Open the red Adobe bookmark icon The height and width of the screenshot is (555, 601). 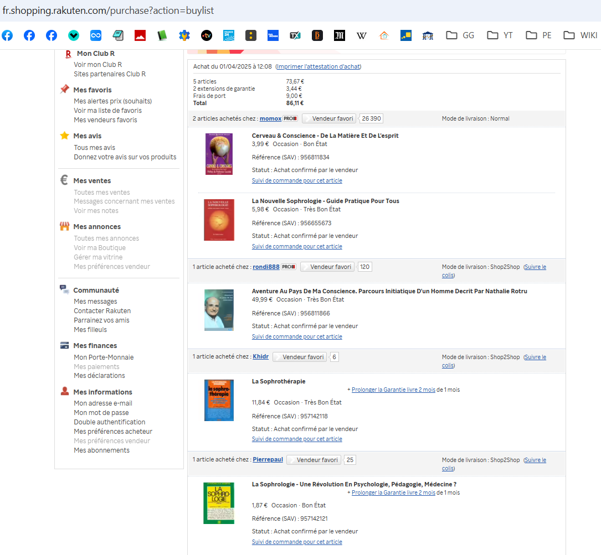140,35
